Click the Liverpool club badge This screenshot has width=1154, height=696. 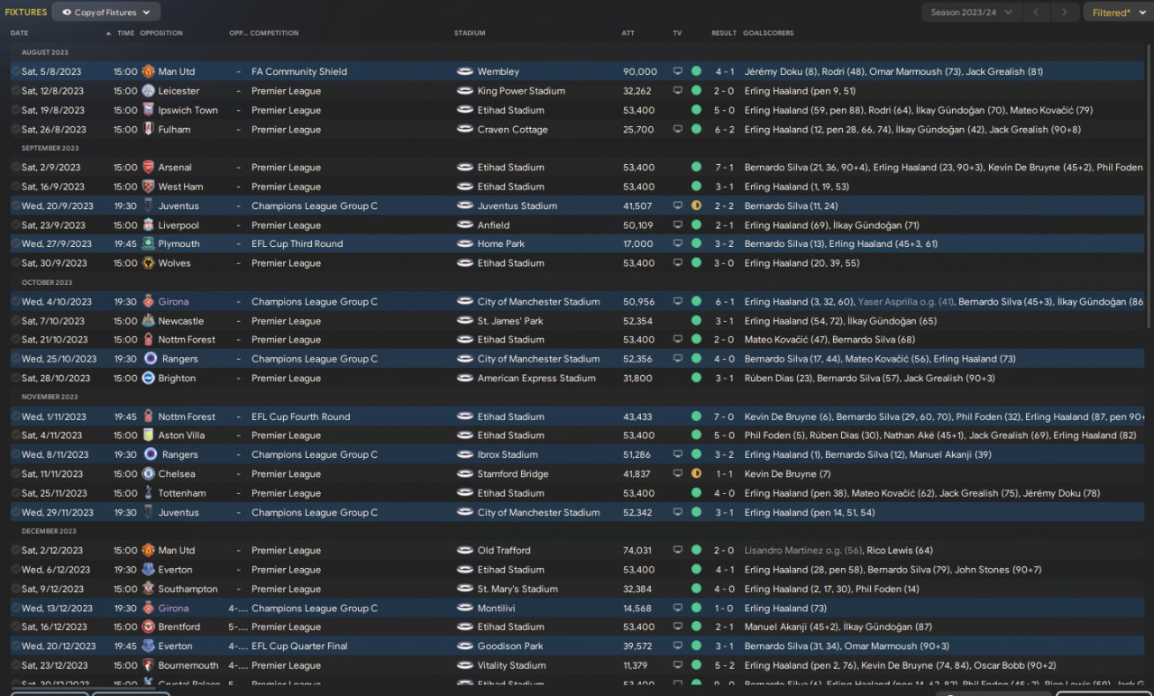(148, 225)
